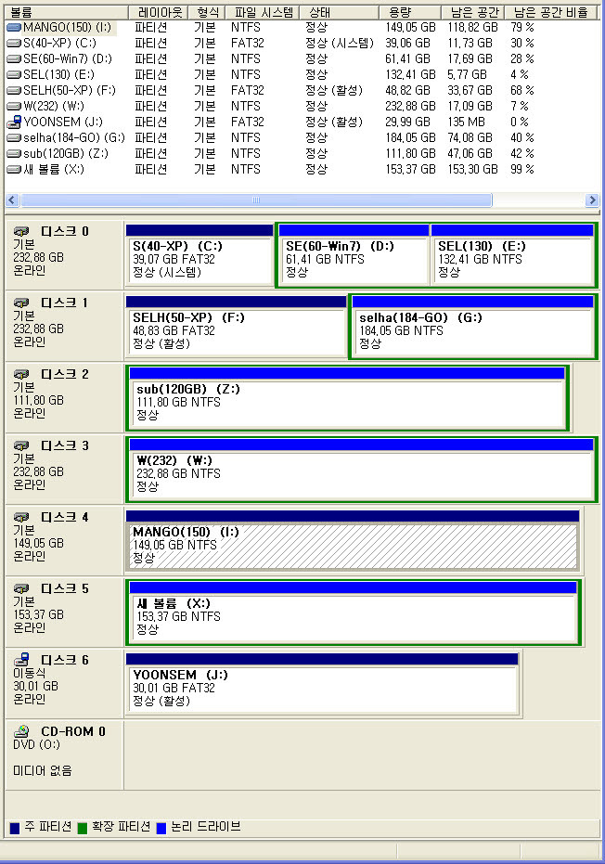This screenshot has width=605, height=864.
Task: Select the hatched MANGO(150) (I:) partition block
Action: [x=353, y=540]
